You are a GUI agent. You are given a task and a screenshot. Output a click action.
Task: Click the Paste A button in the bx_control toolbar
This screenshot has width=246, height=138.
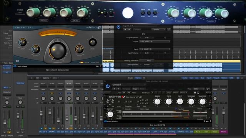click(x=184, y=93)
